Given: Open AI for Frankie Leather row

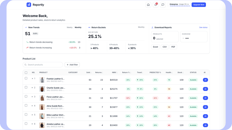Looking at the screenshot, I should 205,80.
